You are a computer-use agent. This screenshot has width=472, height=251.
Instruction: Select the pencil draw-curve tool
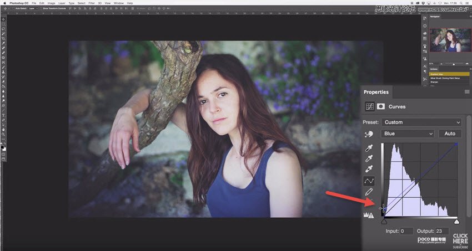[369, 192]
